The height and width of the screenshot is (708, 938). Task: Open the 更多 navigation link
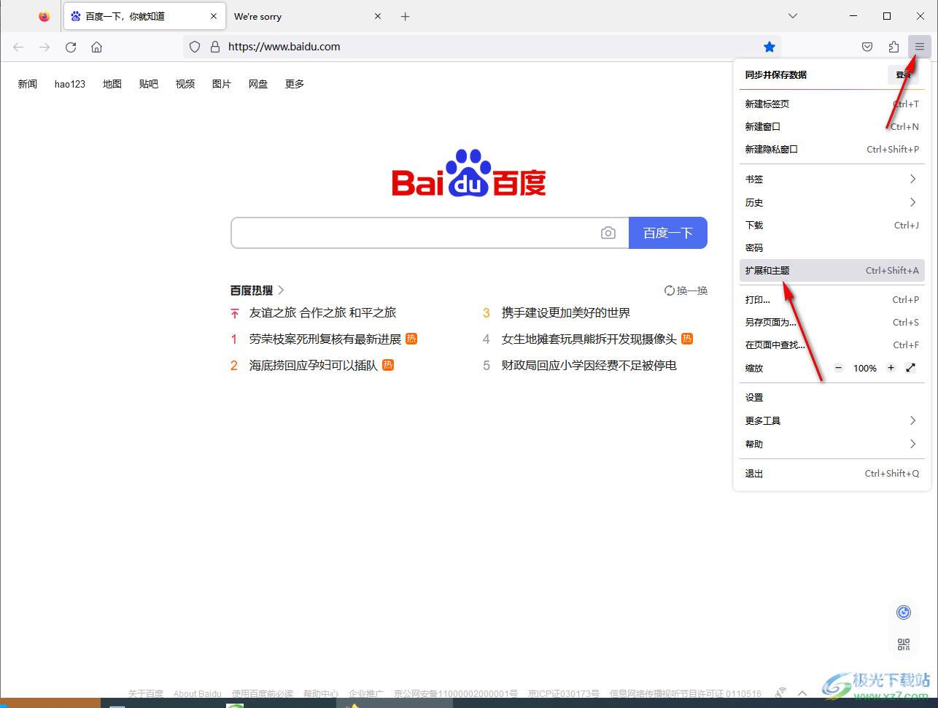tap(295, 84)
